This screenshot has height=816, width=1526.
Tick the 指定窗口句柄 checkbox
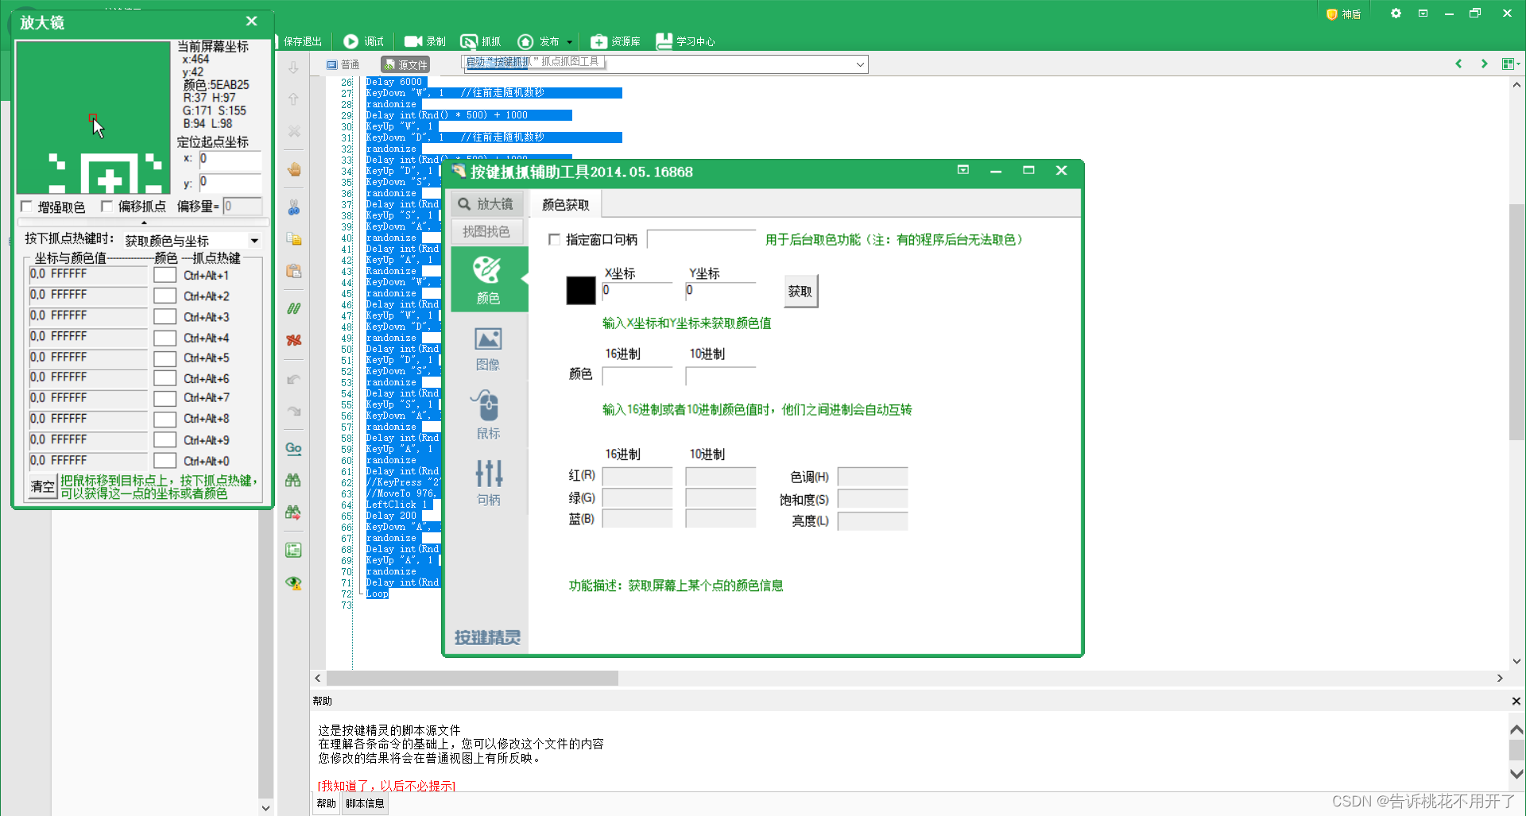tap(555, 239)
